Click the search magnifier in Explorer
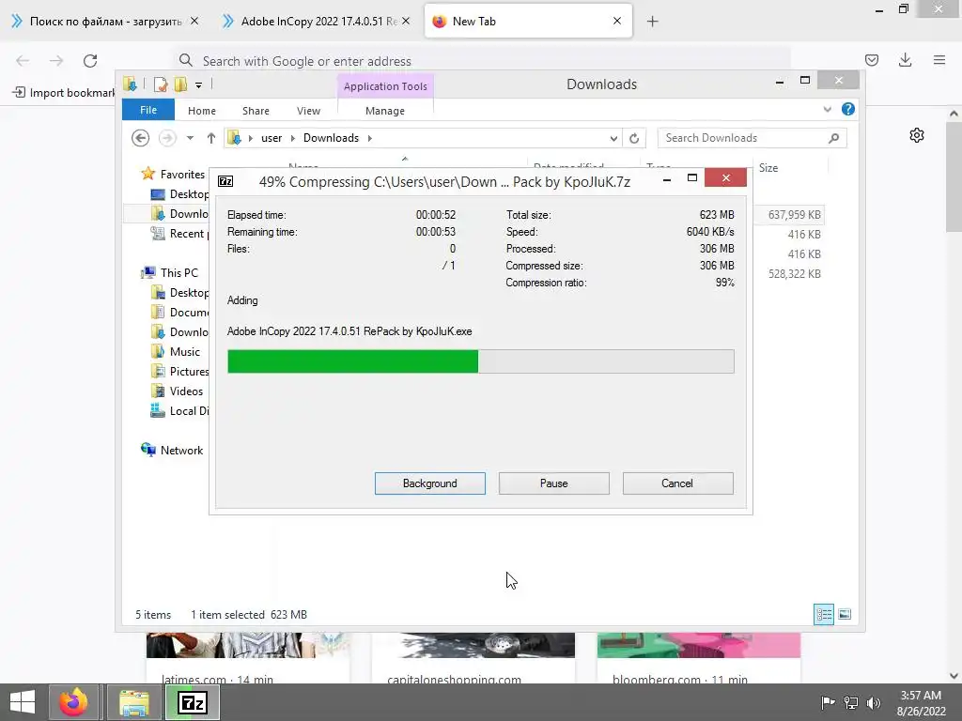The height and width of the screenshot is (721, 962). [834, 138]
